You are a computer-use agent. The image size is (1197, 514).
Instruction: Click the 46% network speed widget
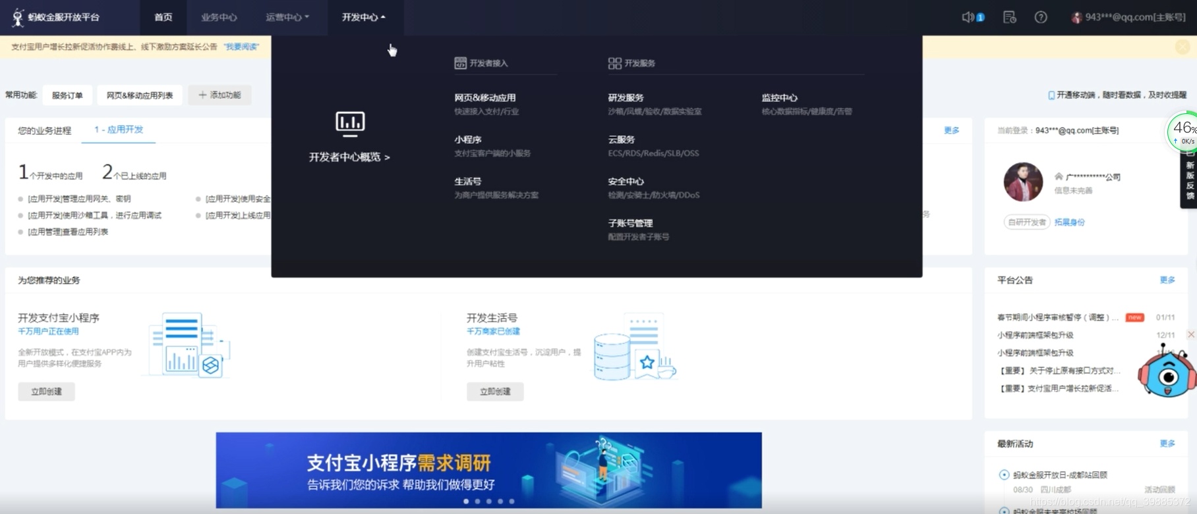1182,132
